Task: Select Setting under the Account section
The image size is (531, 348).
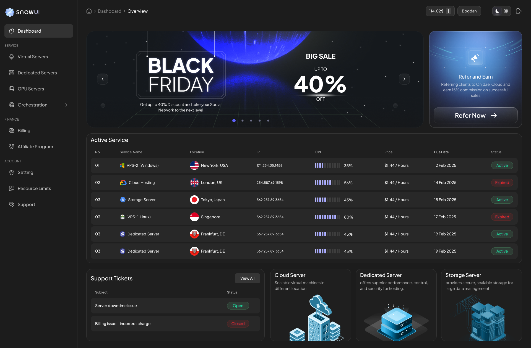Action: pyautogui.click(x=25, y=172)
